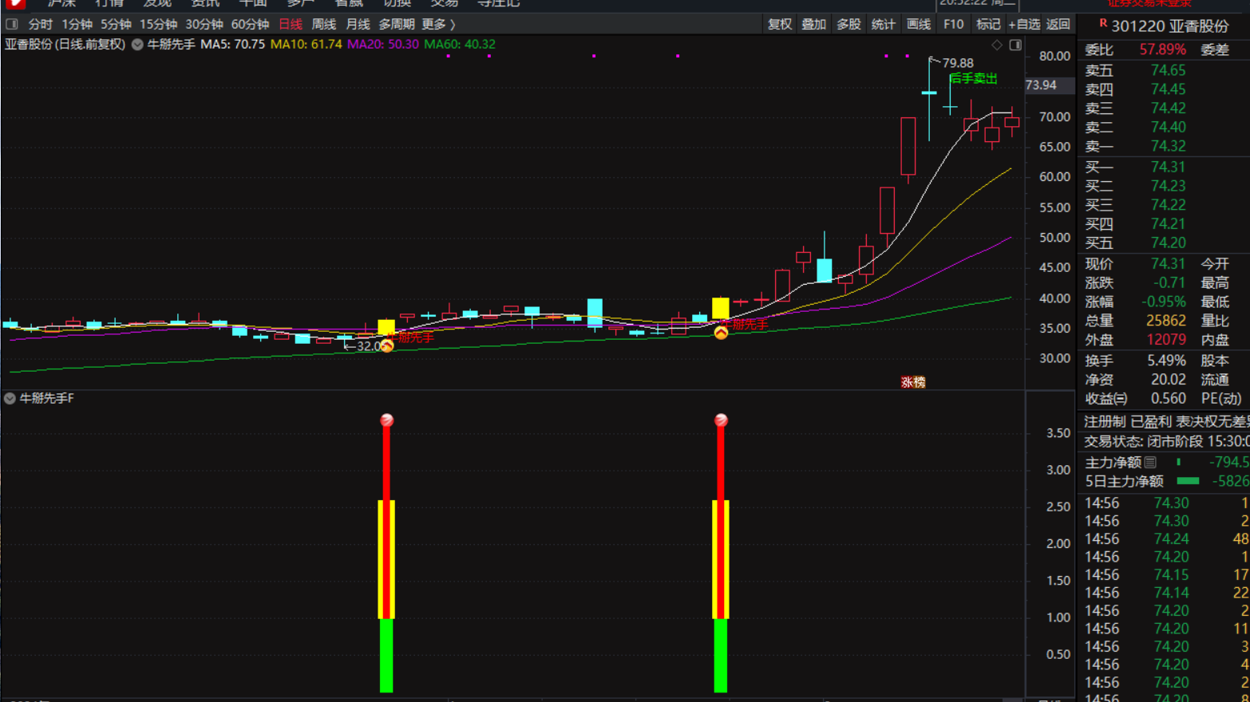
Task: Switch to the 月线 monthly chart
Action: click(358, 25)
